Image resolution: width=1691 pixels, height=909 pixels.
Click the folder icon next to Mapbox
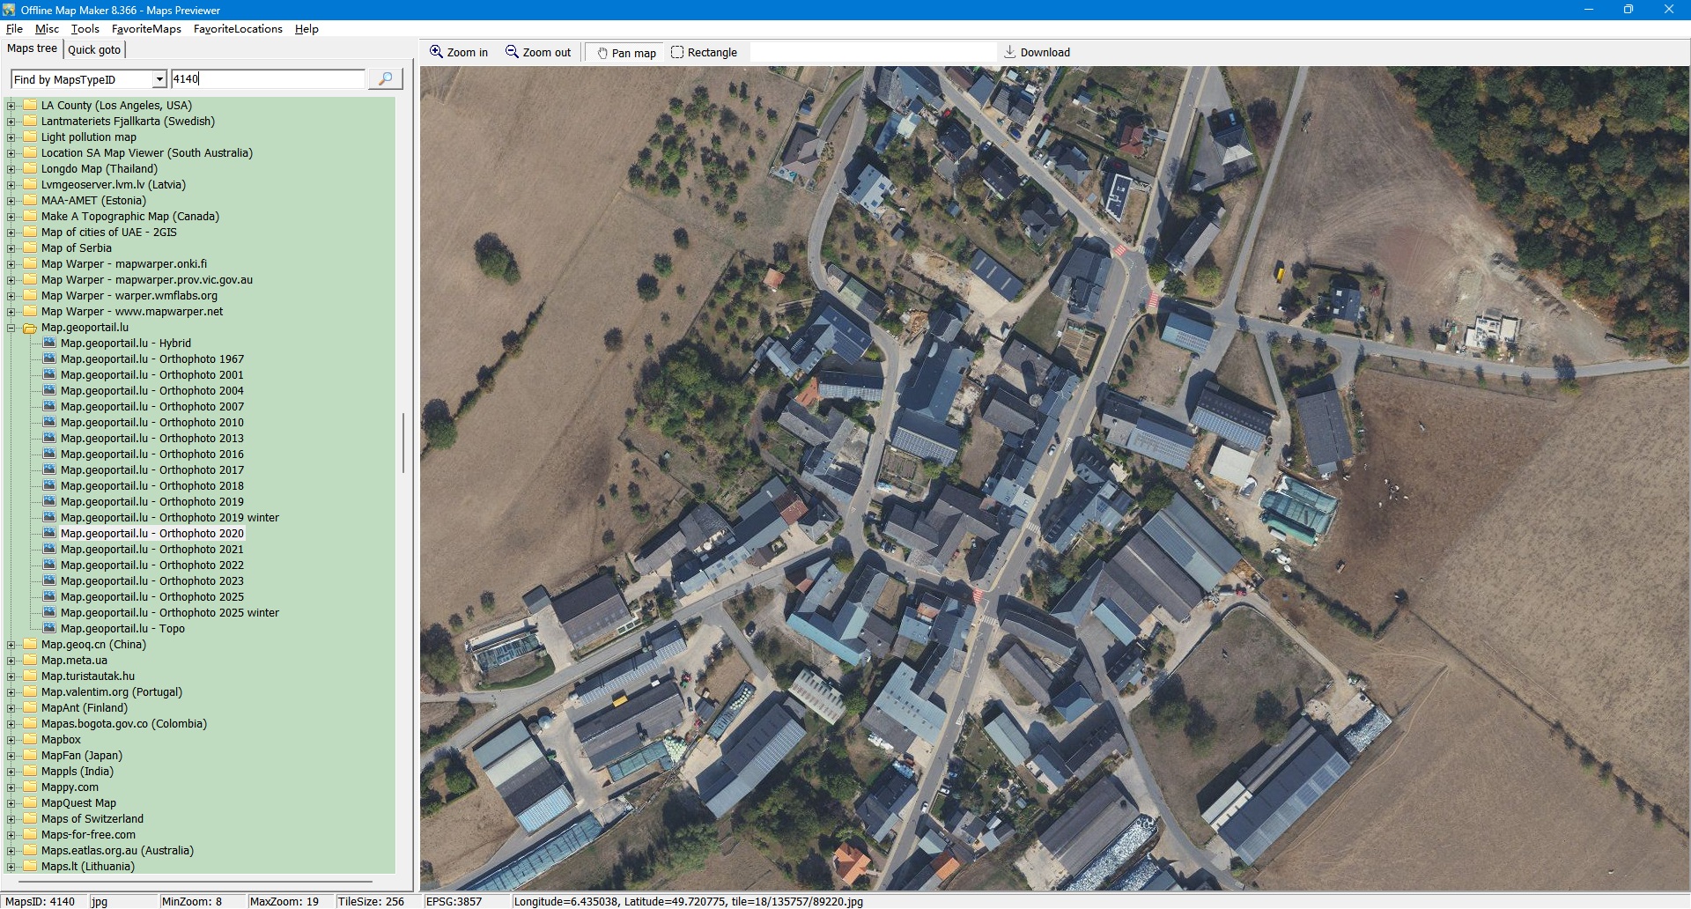click(x=30, y=740)
